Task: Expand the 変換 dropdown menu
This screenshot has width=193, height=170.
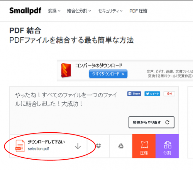Action: 54,11
